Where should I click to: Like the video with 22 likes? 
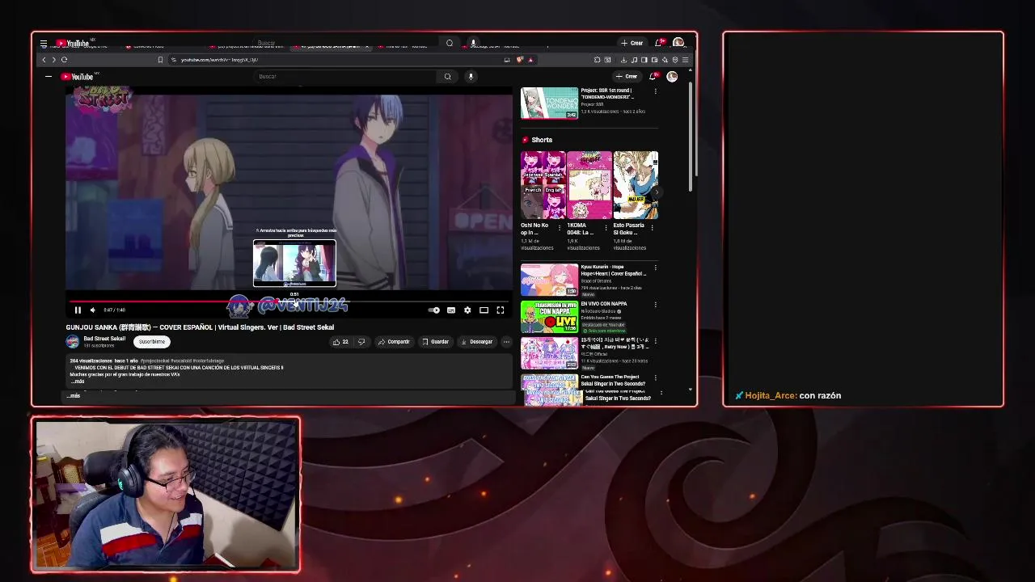tap(340, 342)
